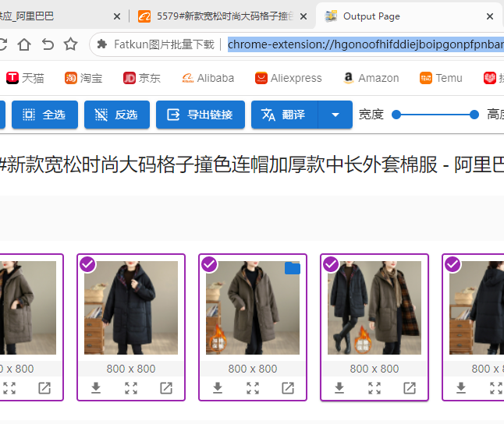Image resolution: width=504 pixels, height=424 pixels.
Task: Download the two-models image
Action: [339, 388]
